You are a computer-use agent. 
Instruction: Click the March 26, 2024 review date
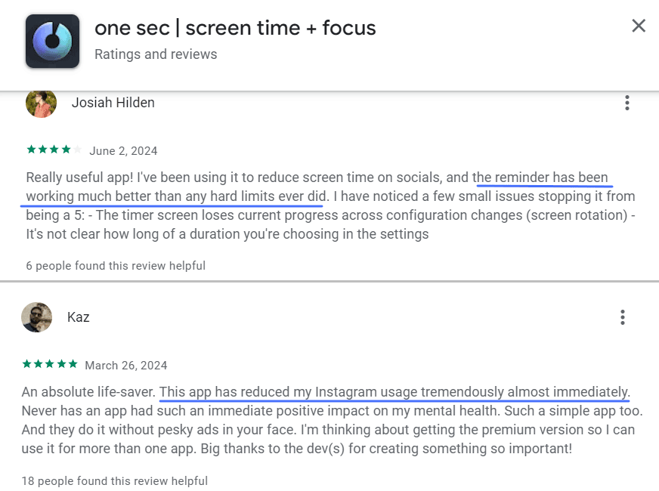[x=126, y=365]
